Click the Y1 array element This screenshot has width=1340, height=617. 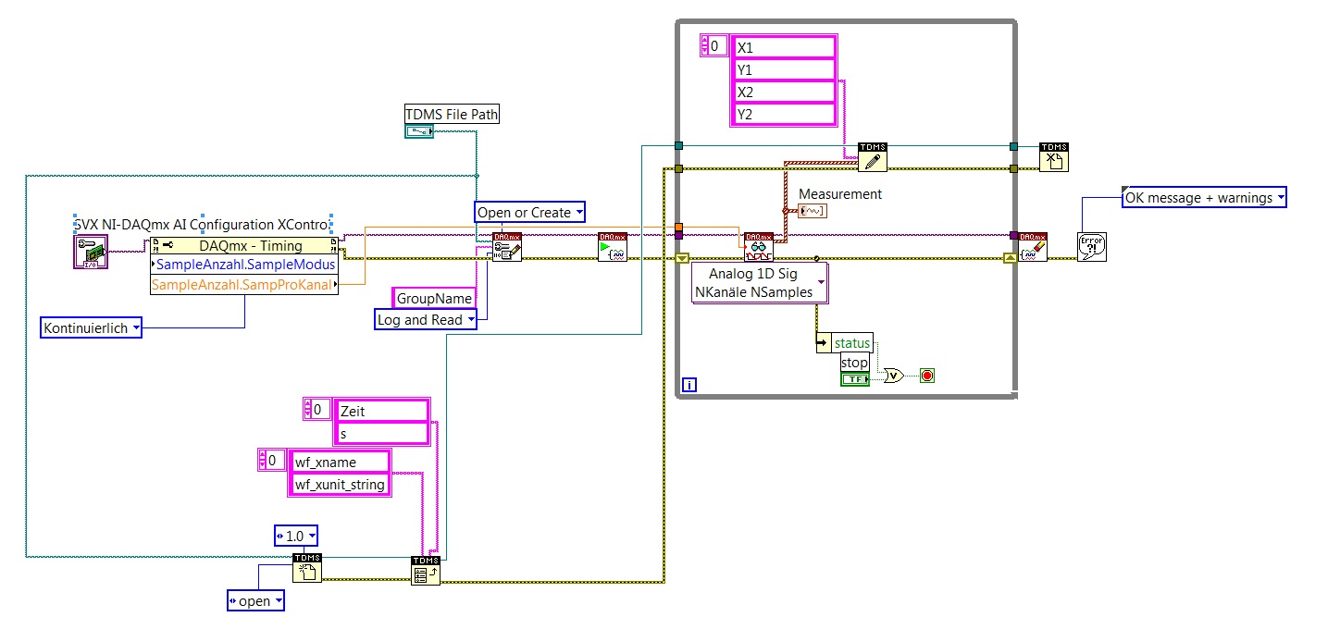click(x=785, y=69)
